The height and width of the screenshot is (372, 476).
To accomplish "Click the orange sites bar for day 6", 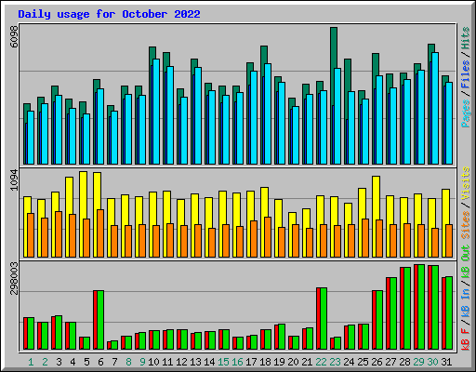I will pos(100,233).
